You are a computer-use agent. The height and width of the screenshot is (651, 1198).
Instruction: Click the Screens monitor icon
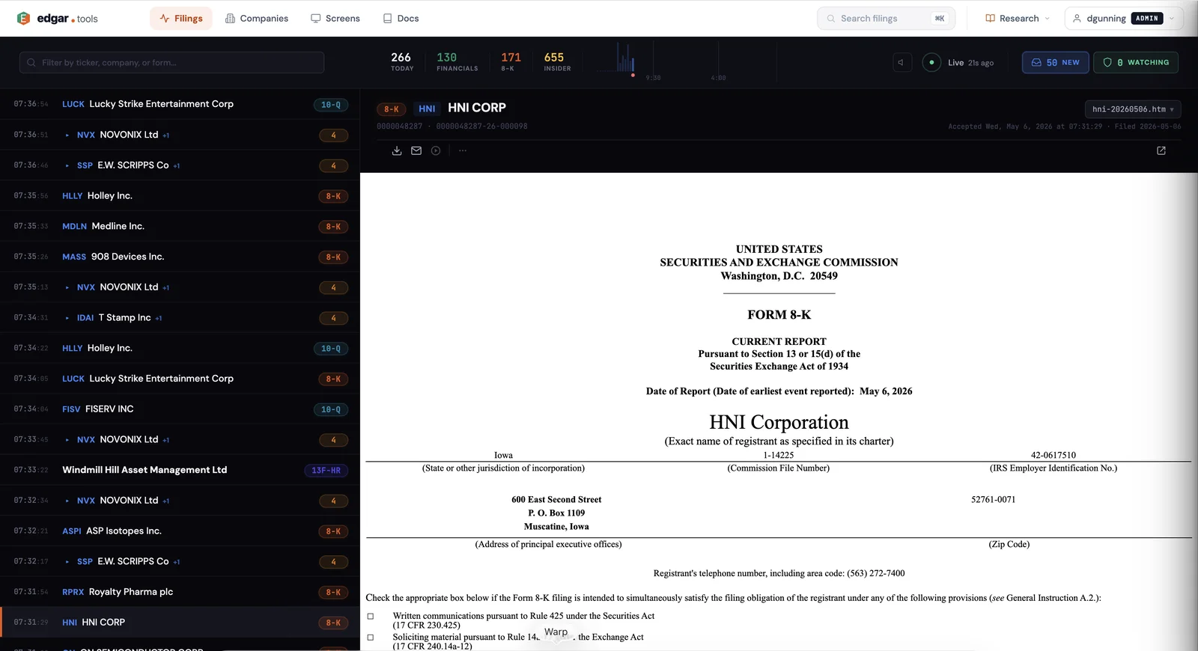[x=316, y=18]
